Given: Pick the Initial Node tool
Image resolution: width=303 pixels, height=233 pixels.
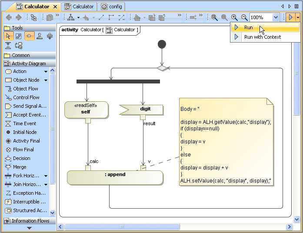Looking at the screenshot, I should (24, 132).
